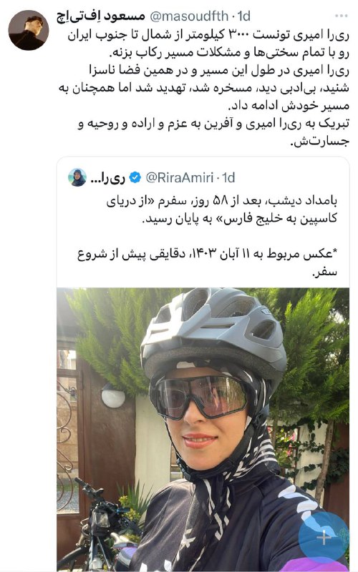The width and height of the screenshot is (358, 572).
Task: Click the 1d timestamp next to @masoudfth
Action: tap(243, 16)
